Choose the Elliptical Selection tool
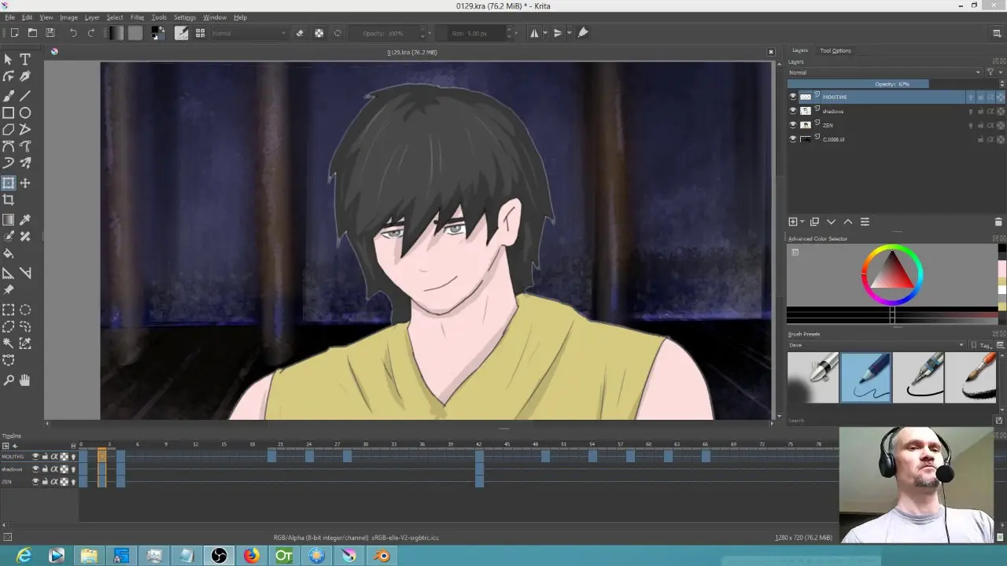The height and width of the screenshot is (566, 1007). click(x=25, y=310)
